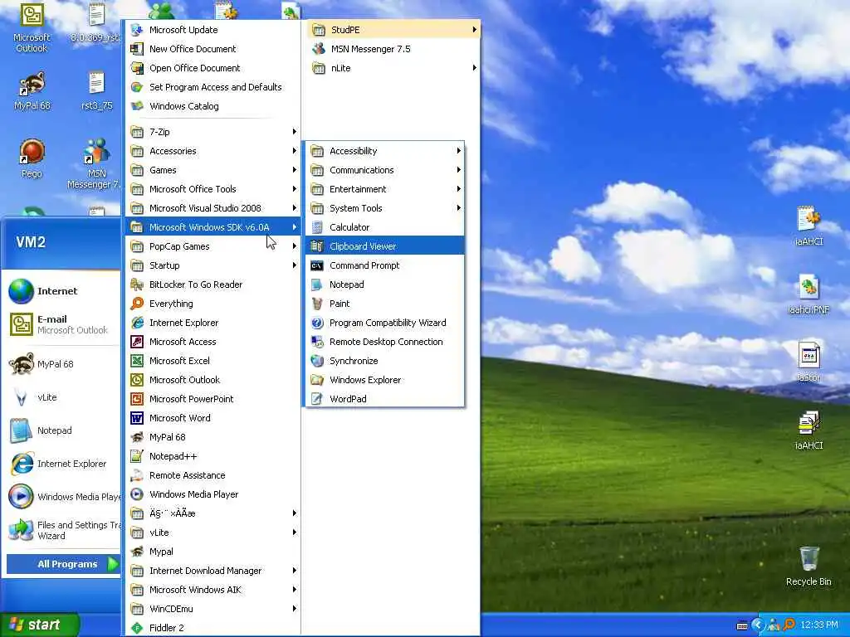Open the WordPad icon

tap(317, 399)
